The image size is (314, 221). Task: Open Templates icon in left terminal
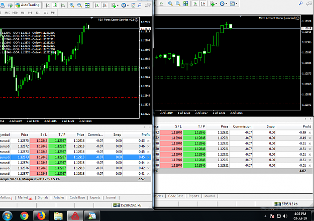[133, 5]
